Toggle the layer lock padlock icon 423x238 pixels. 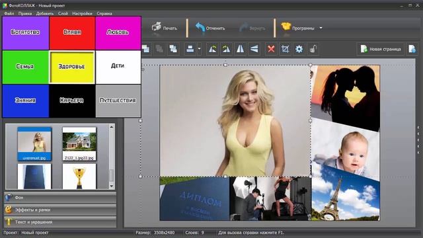(x=313, y=49)
